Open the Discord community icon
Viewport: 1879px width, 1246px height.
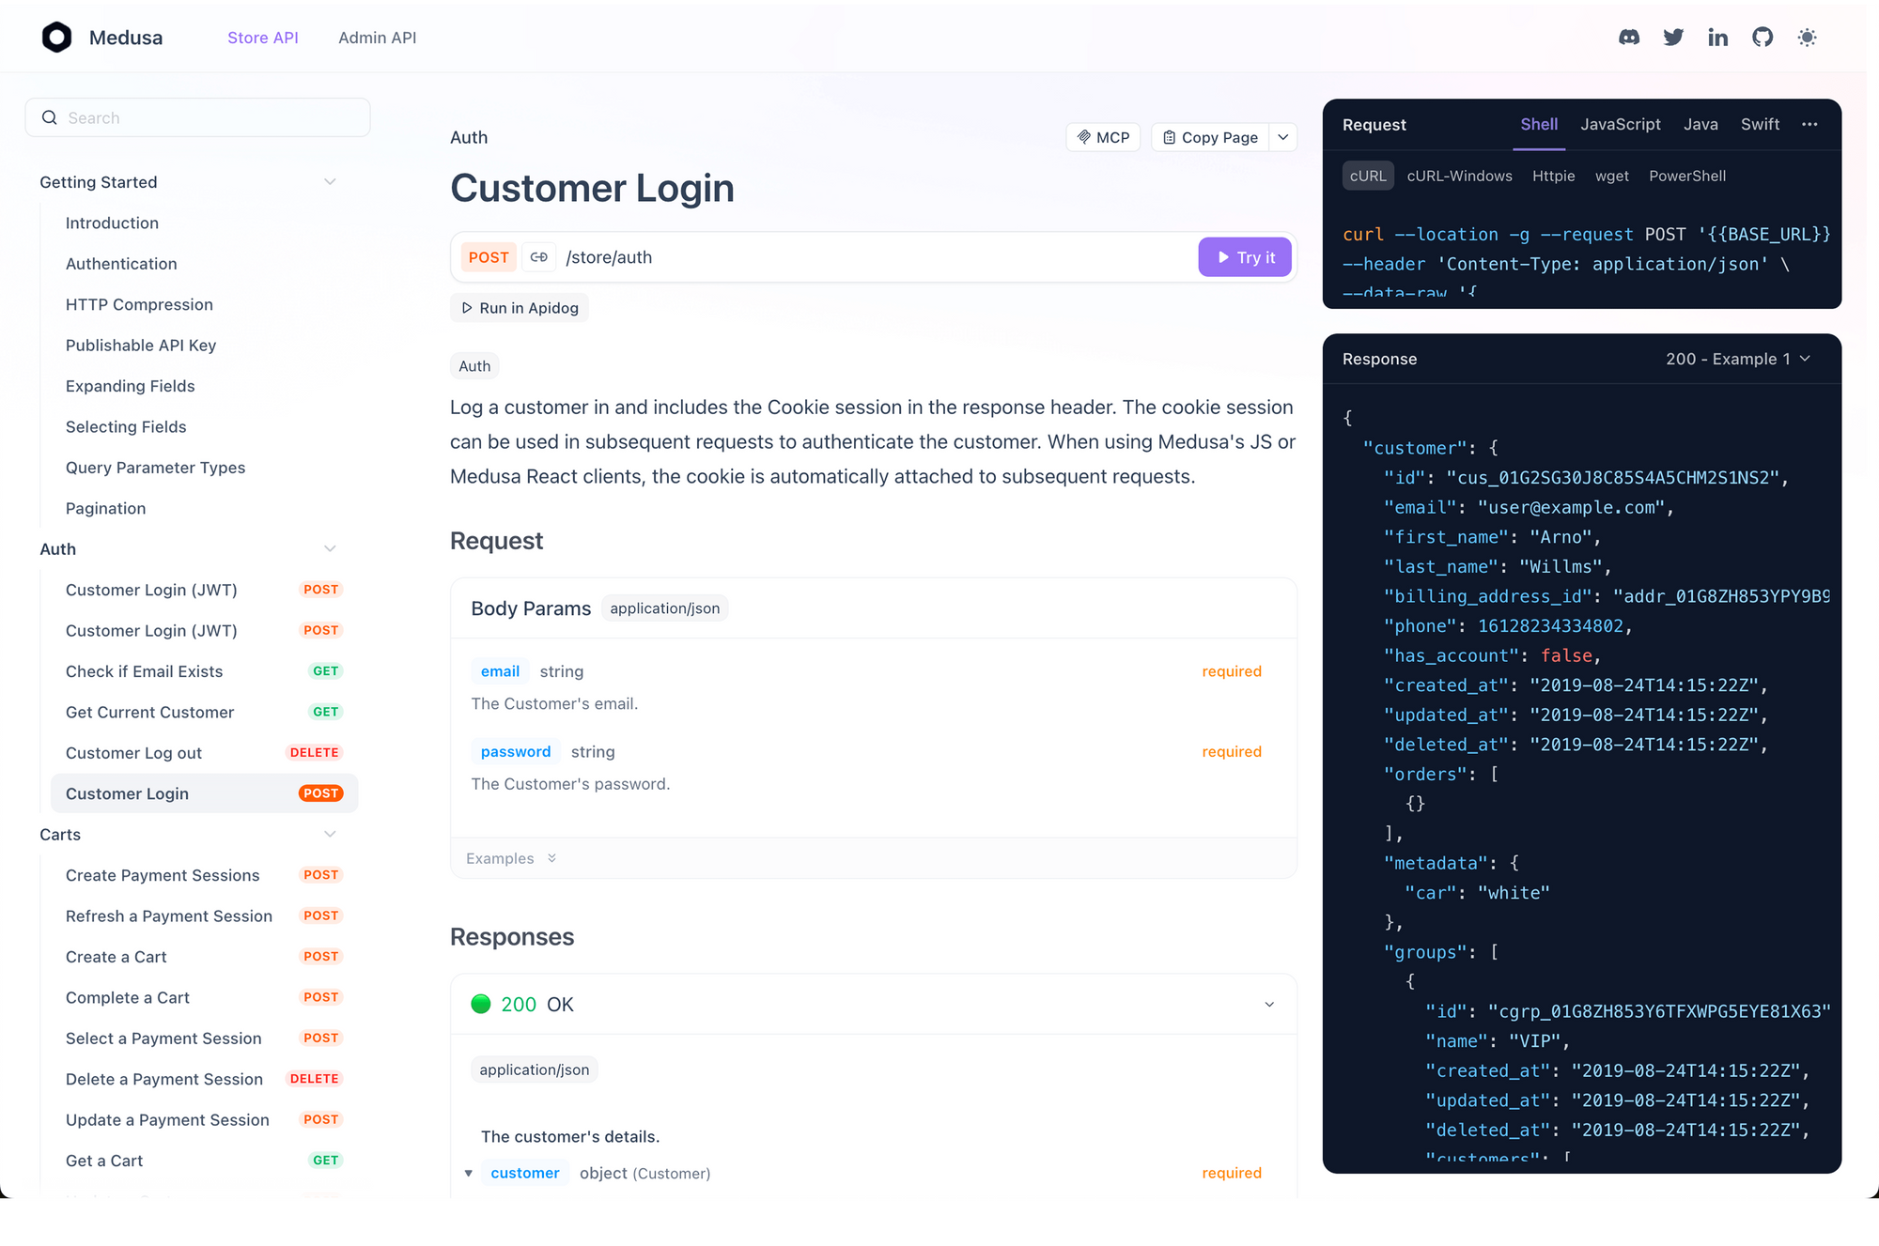coord(1629,38)
